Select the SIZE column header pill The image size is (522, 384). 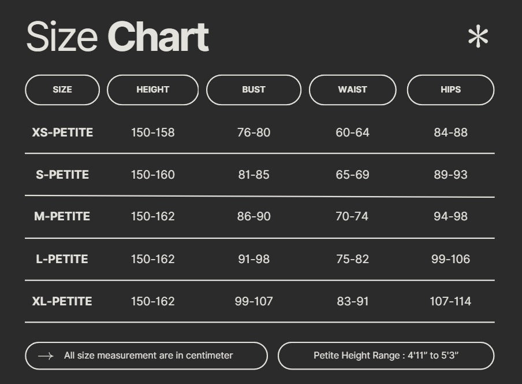click(62, 90)
